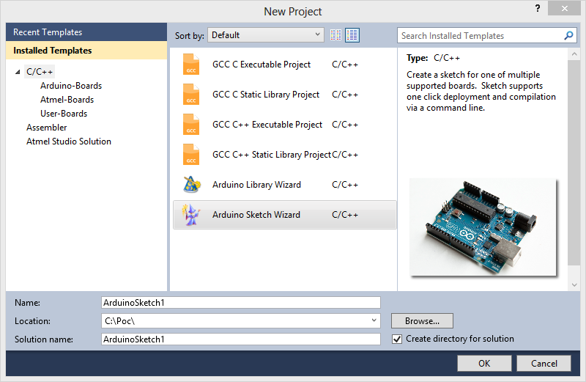Open the Location path dropdown
The image size is (586, 382).
click(x=374, y=320)
